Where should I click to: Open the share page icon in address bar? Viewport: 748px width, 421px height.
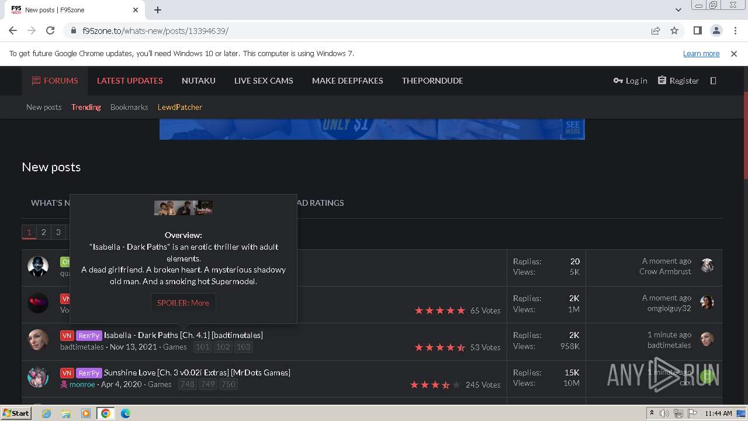click(x=656, y=30)
